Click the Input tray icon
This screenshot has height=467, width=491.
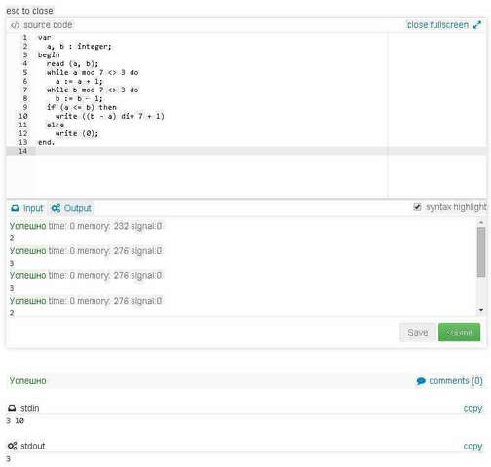[x=15, y=208]
